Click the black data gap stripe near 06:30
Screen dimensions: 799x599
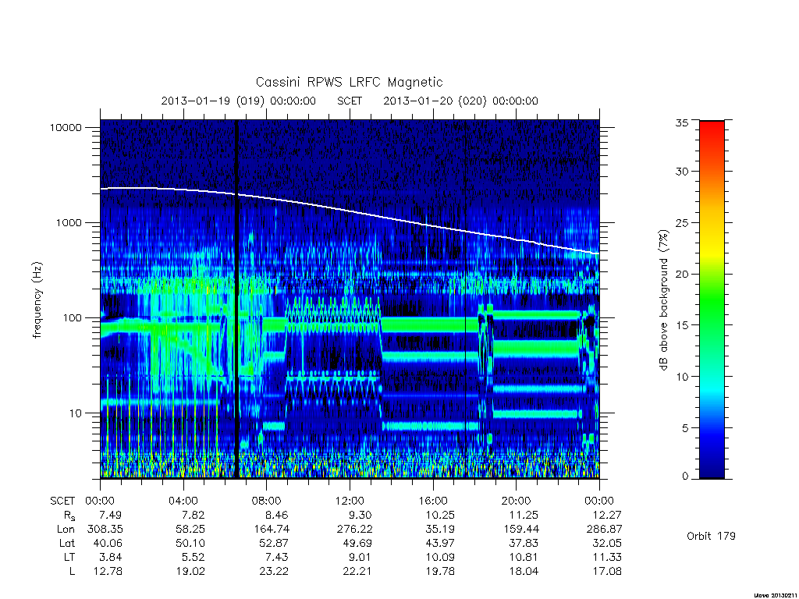[x=236, y=299]
